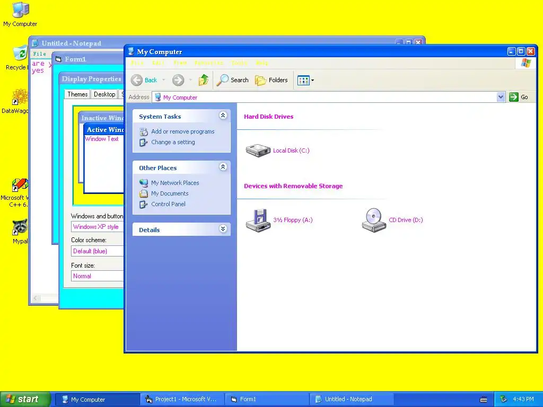Click the My Documents folder icon
Image resolution: width=543 pixels, height=407 pixels.
(x=143, y=193)
